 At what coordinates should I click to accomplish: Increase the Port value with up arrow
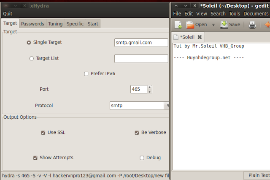[x=149, y=87]
